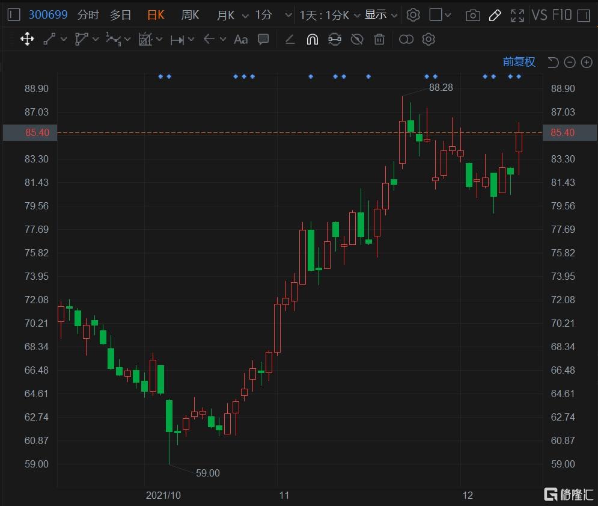Click the overlapping circles overlay icon
598x506 pixels.
pyautogui.click(x=406, y=39)
